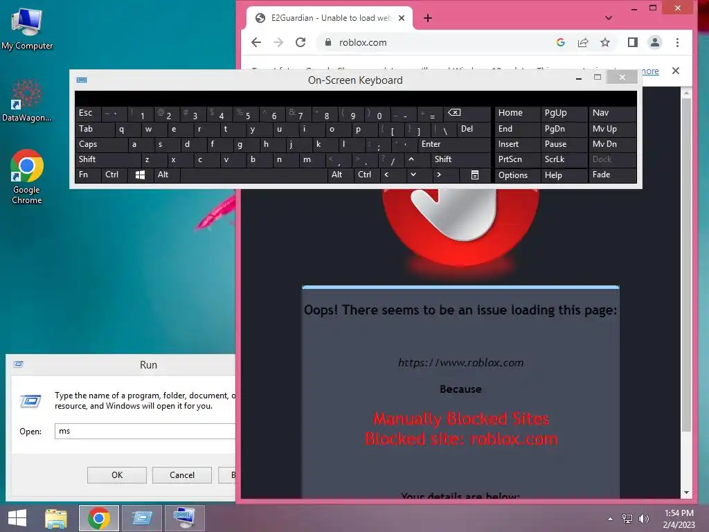Viewport: 709px width, 532px height.
Task: Click the Del key on the On-Screen Keyboard
Action: (x=474, y=130)
